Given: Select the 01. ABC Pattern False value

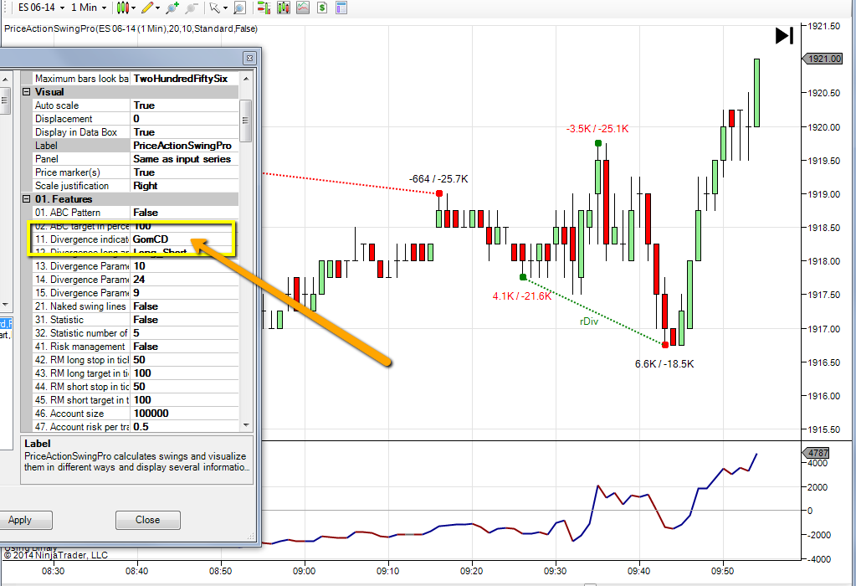Looking at the screenshot, I should click(185, 213).
